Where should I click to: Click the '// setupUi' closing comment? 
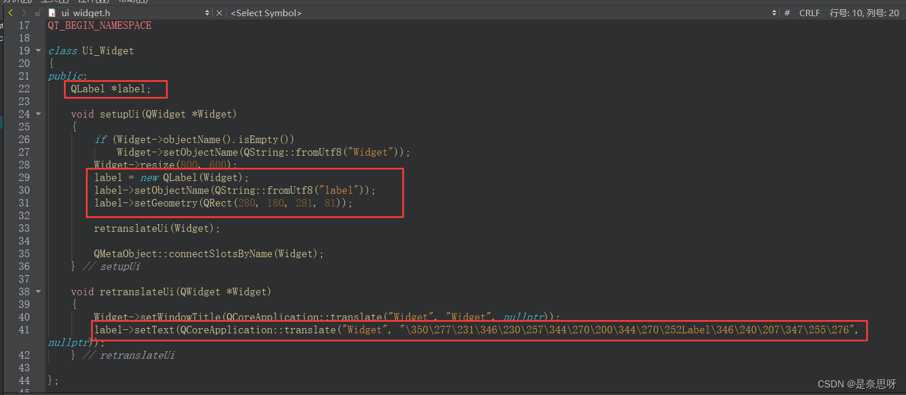tap(111, 266)
